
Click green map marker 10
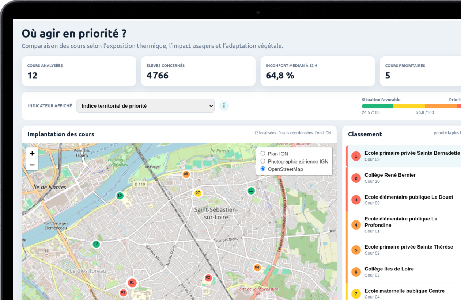click(120, 196)
